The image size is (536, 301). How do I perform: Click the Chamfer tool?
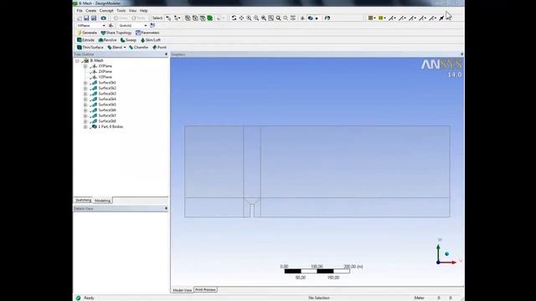(138, 48)
